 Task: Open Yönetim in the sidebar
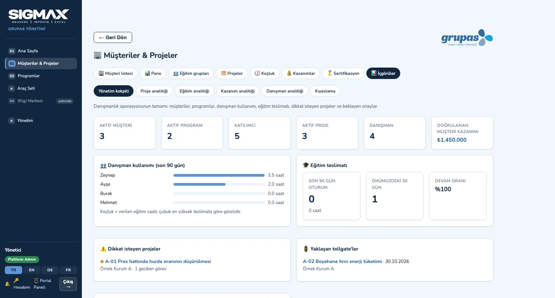[41, 121]
